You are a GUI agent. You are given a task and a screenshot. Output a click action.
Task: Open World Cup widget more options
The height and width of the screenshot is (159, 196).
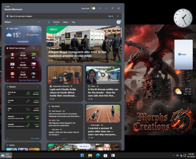tap(38, 48)
